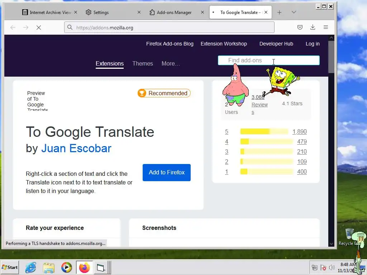Viewport: 367px width, 275px height.
Task: Click the four-star rating bar
Action: point(267,141)
